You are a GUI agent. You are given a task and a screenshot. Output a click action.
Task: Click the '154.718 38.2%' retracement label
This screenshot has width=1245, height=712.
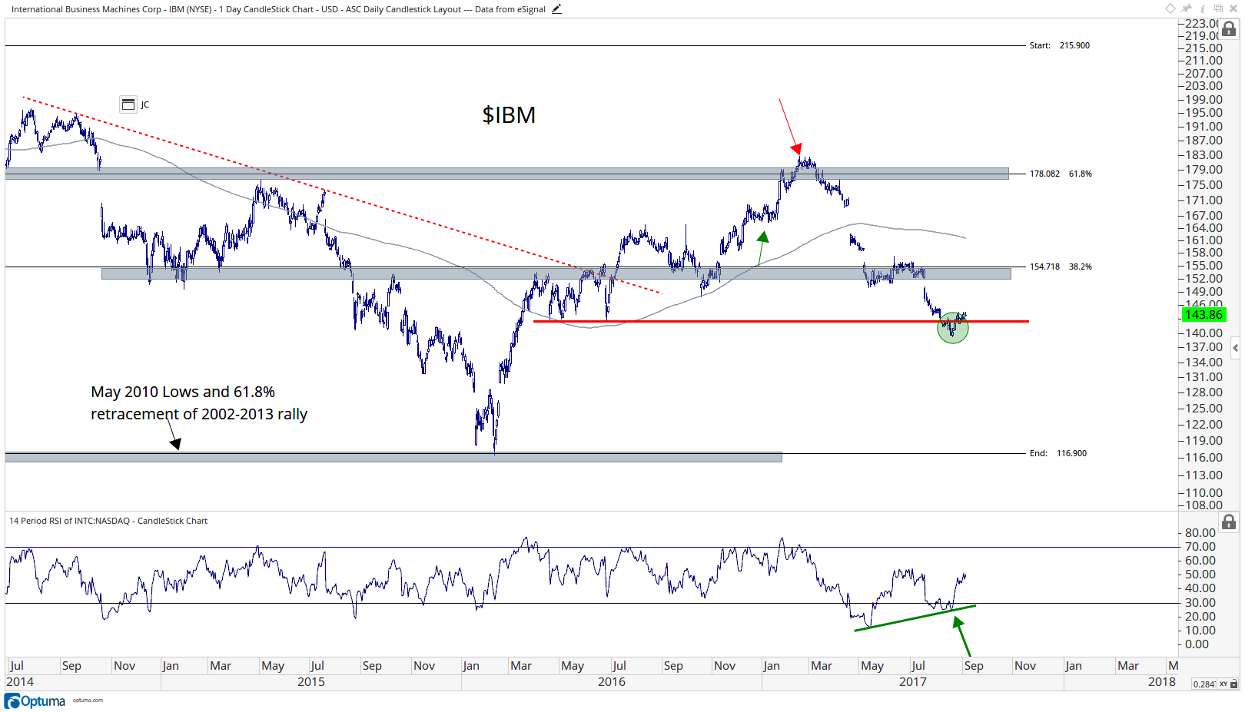[x=1061, y=267]
